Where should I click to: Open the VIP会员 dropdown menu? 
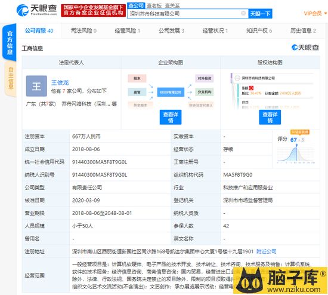tap(315, 13)
